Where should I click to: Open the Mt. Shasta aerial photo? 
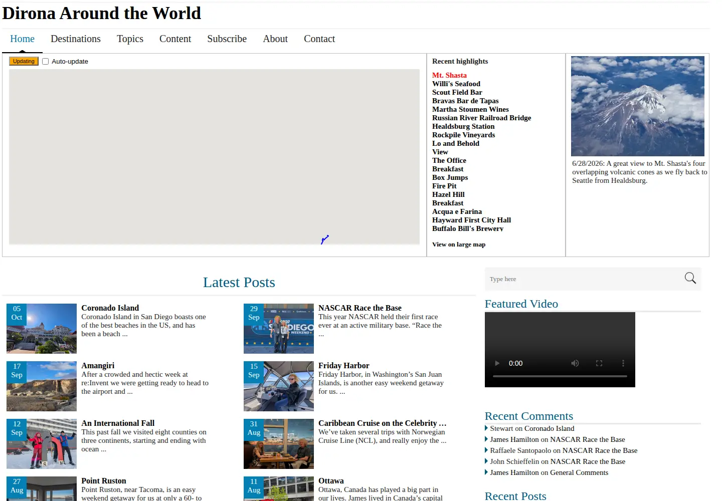pyautogui.click(x=638, y=106)
